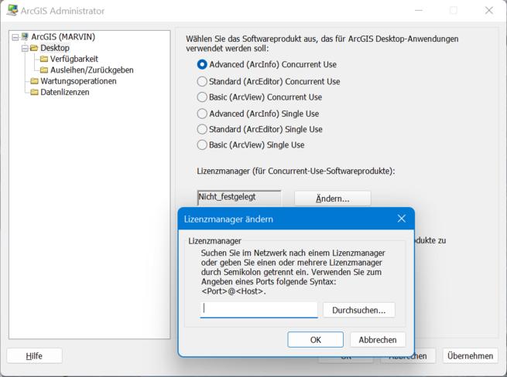Collapse the Desktop tree node

click(25, 49)
